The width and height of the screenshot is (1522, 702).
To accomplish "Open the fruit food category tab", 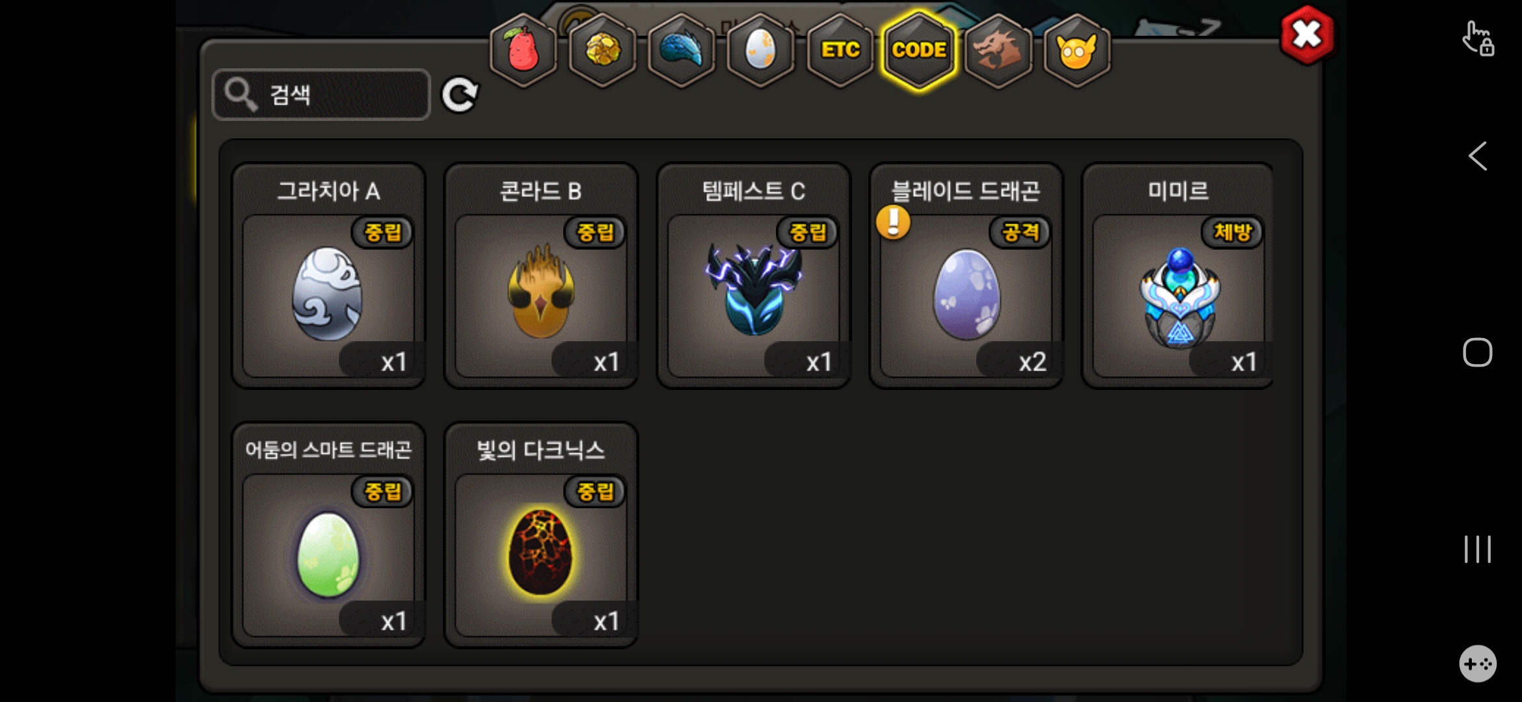I will [523, 50].
